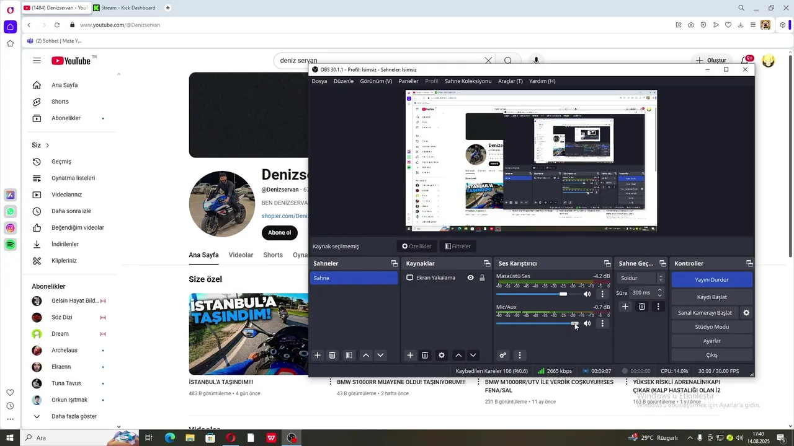This screenshot has height=446, width=794.
Task: Switch to Shorts tab on channel page
Action: 273,255
